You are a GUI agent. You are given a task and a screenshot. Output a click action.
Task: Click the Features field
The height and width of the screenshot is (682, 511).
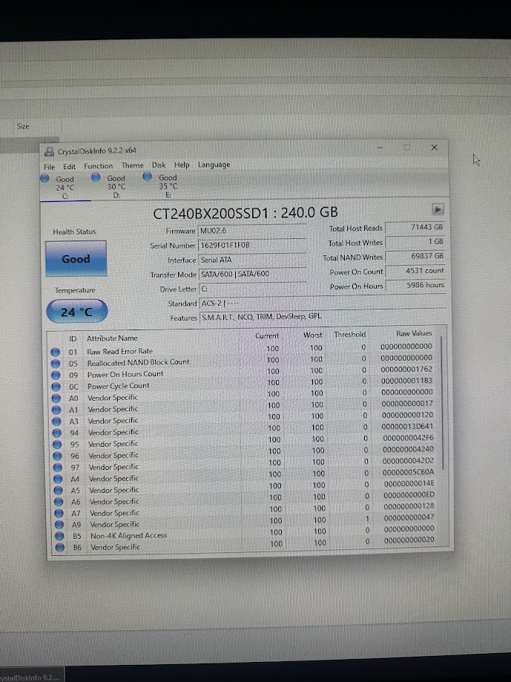(x=323, y=317)
